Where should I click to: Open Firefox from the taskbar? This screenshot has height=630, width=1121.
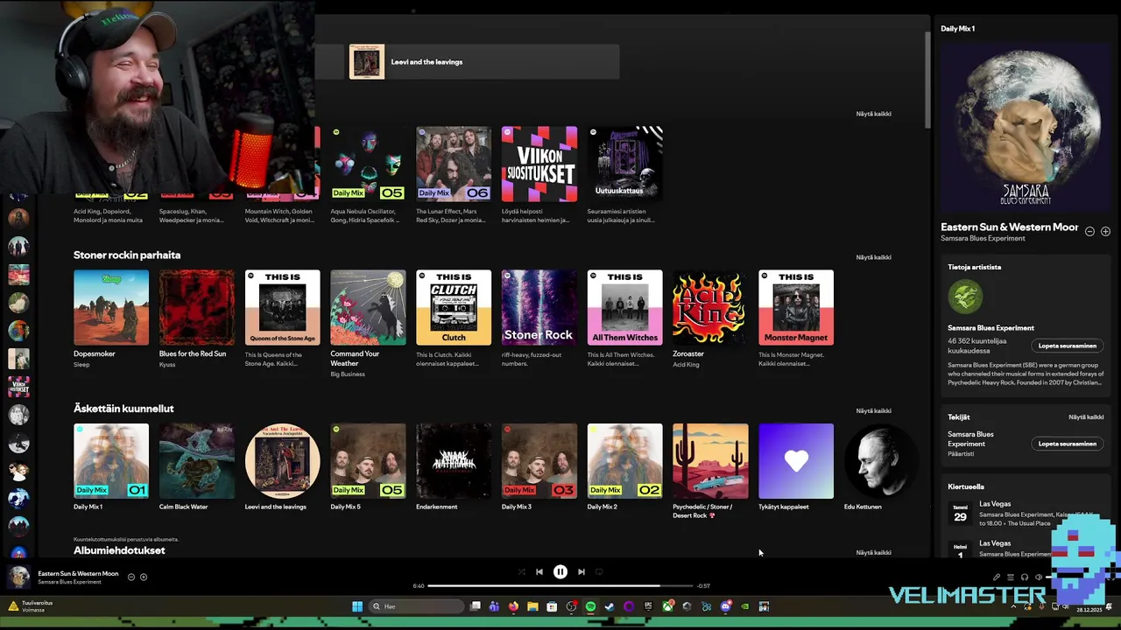513,606
